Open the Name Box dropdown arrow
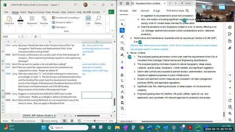Screen dimensions: 235x132 [19, 37]
